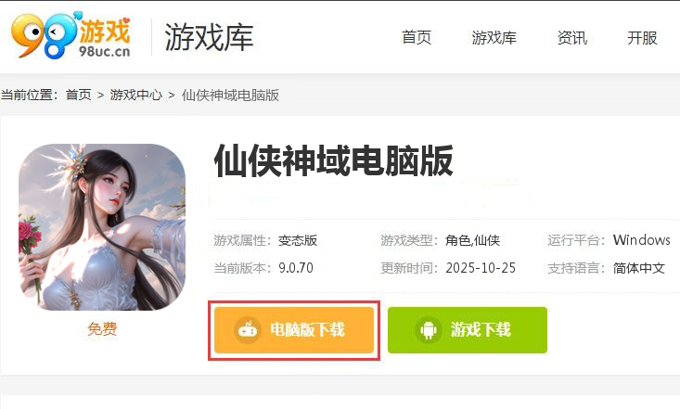Follow the 游戏中心 breadcrumb link
Viewport: 680px width, 409px height.
tap(135, 95)
